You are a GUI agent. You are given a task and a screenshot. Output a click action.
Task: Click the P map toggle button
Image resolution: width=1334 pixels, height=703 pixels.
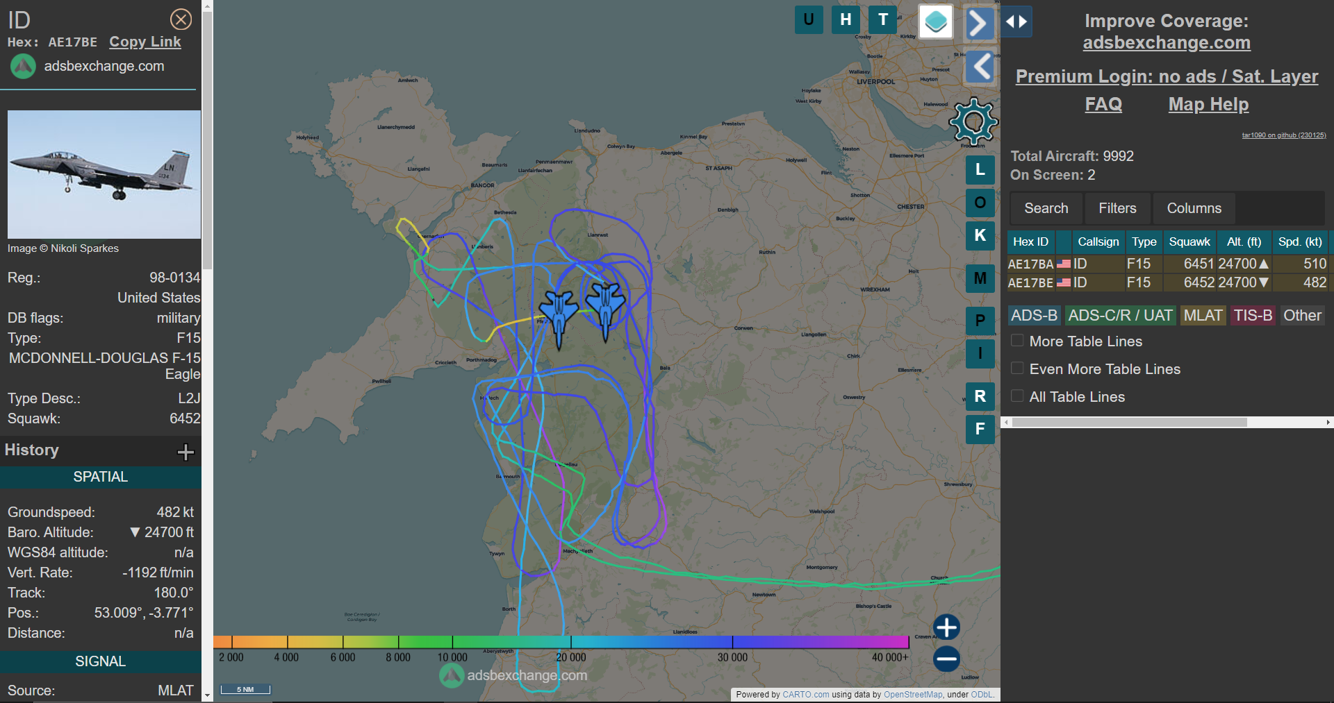tap(980, 321)
